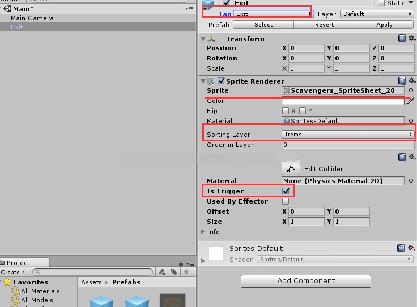
Task: Select the second blue prefab cube thumbnail
Action: (x=137, y=302)
